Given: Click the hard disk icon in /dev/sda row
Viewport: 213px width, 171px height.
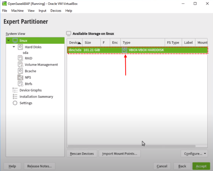Looking at the screenshot, I should pyautogui.click(x=124, y=50).
